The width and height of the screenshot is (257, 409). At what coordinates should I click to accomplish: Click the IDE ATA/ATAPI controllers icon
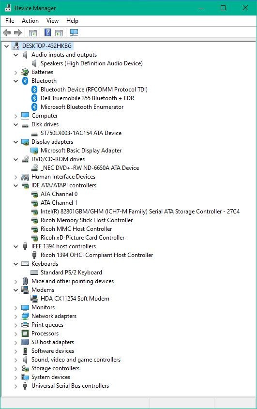click(25, 186)
